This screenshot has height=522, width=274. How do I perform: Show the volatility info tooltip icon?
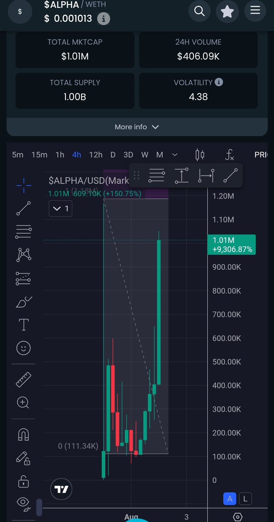(x=219, y=82)
